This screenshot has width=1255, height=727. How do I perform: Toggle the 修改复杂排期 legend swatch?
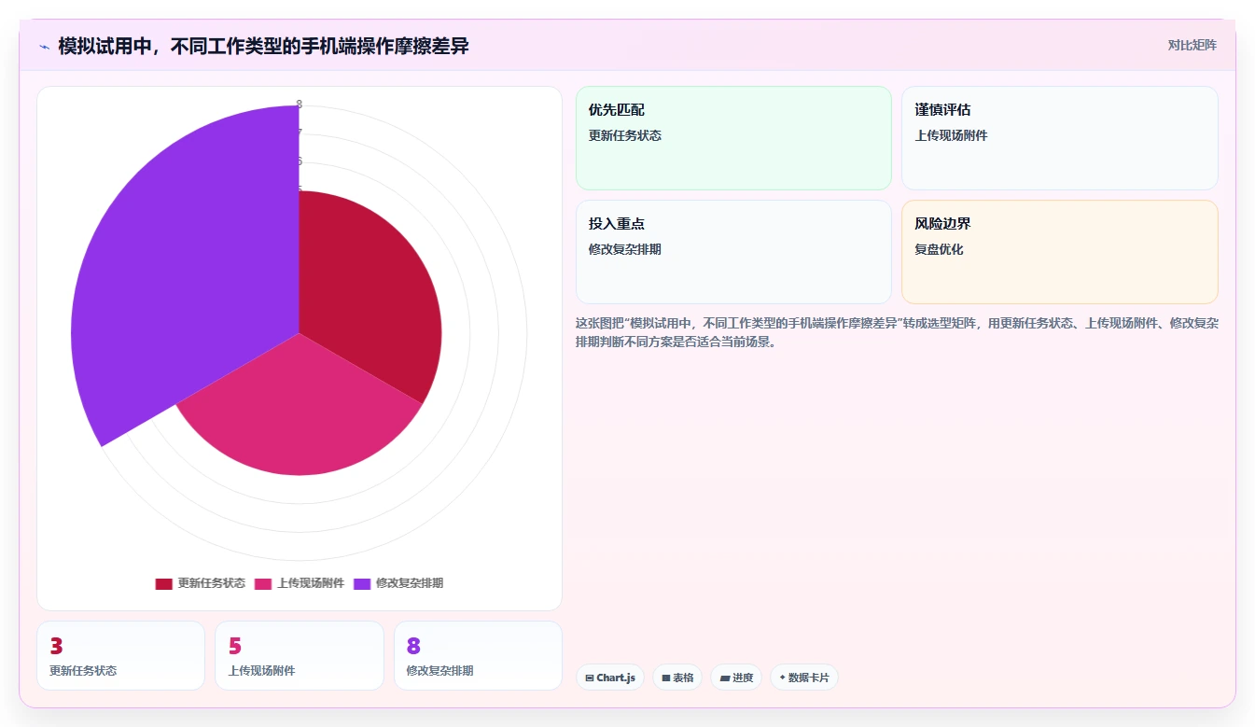pos(362,583)
